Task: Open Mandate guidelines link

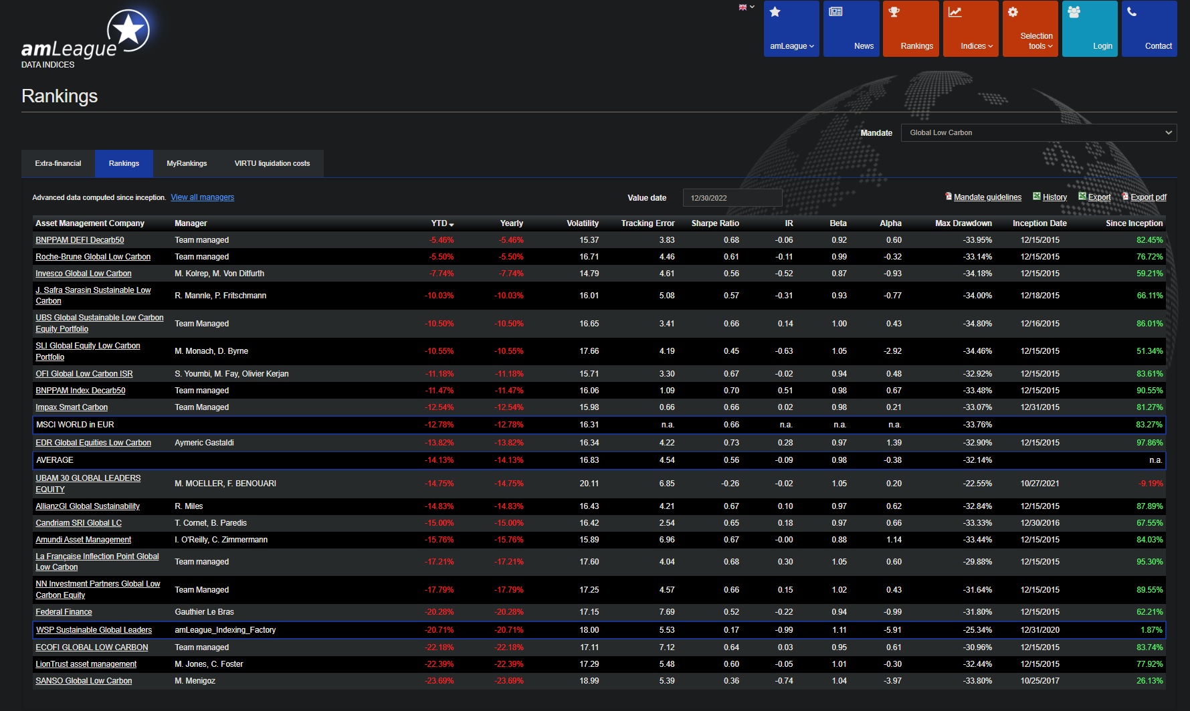Action: pos(988,197)
